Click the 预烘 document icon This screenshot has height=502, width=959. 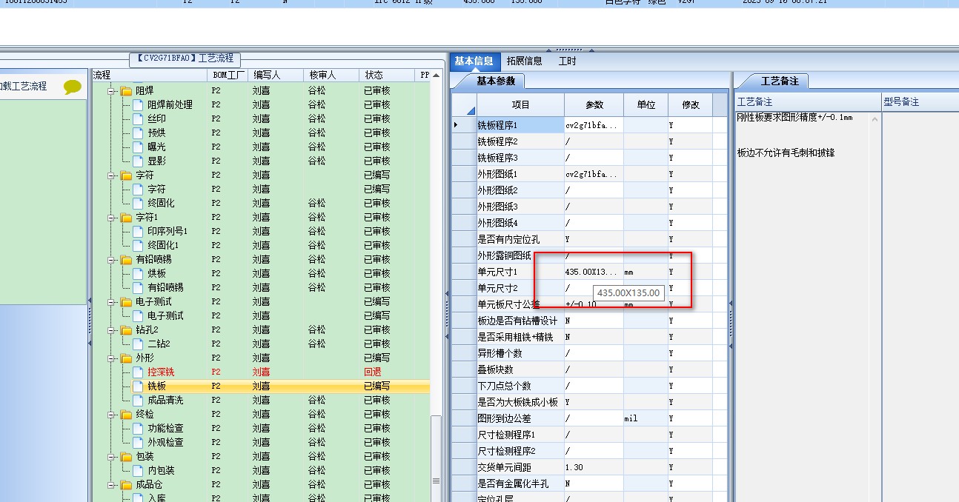pyautogui.click(x=138, y=133)
